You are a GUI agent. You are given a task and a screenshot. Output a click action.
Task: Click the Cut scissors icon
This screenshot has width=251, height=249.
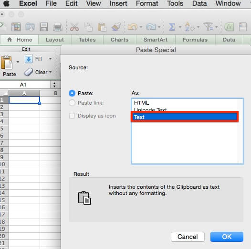click(x=74, y=27)
